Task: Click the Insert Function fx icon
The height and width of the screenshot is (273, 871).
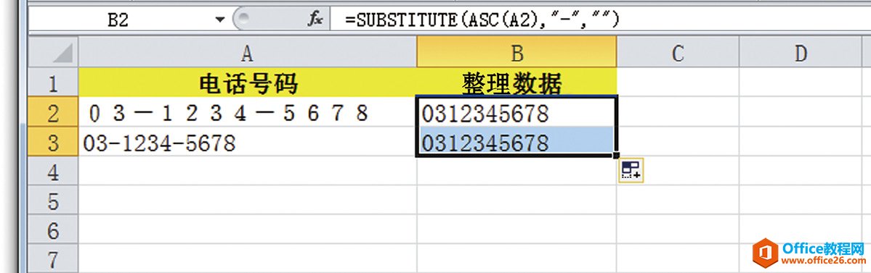Action: [315, 20]
